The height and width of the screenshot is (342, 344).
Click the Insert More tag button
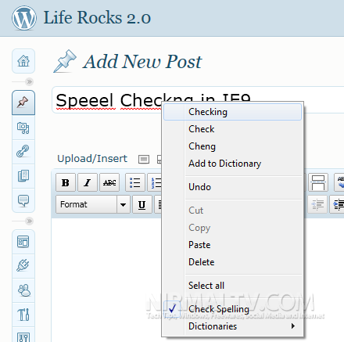pos(318,182)
